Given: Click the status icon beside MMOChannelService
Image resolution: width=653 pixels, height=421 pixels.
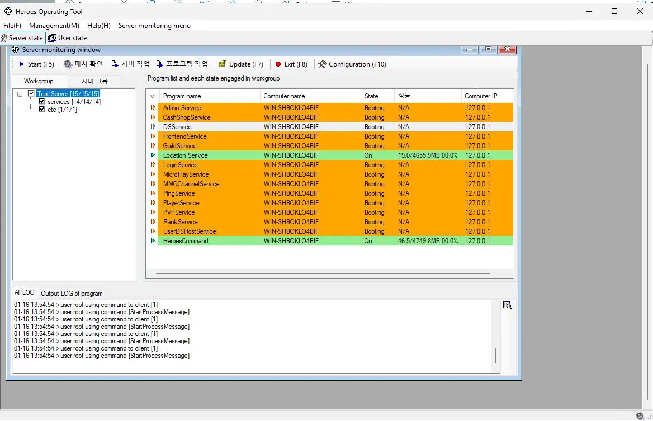Looking at the screenshot, I should coord(153,183).
